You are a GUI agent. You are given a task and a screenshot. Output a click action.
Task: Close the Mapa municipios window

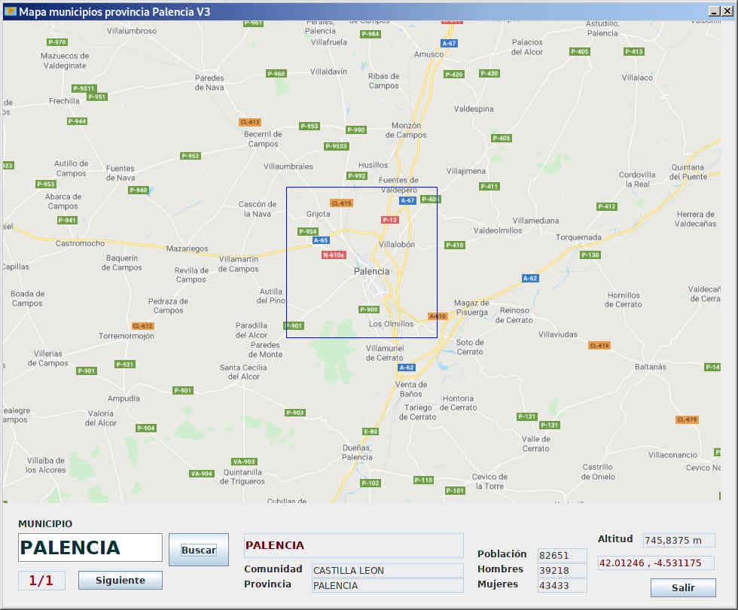pyautogui.click(x=727, y=11)
